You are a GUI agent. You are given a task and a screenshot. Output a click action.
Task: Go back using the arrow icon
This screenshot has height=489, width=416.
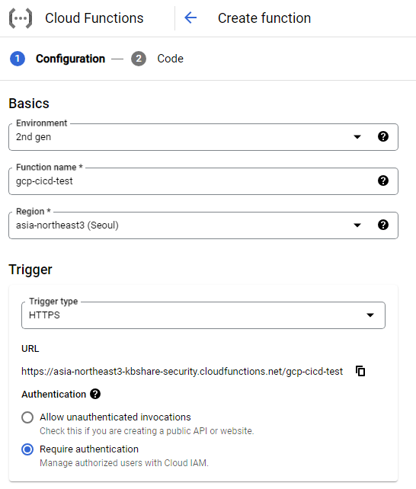click(x=190, y=18)
